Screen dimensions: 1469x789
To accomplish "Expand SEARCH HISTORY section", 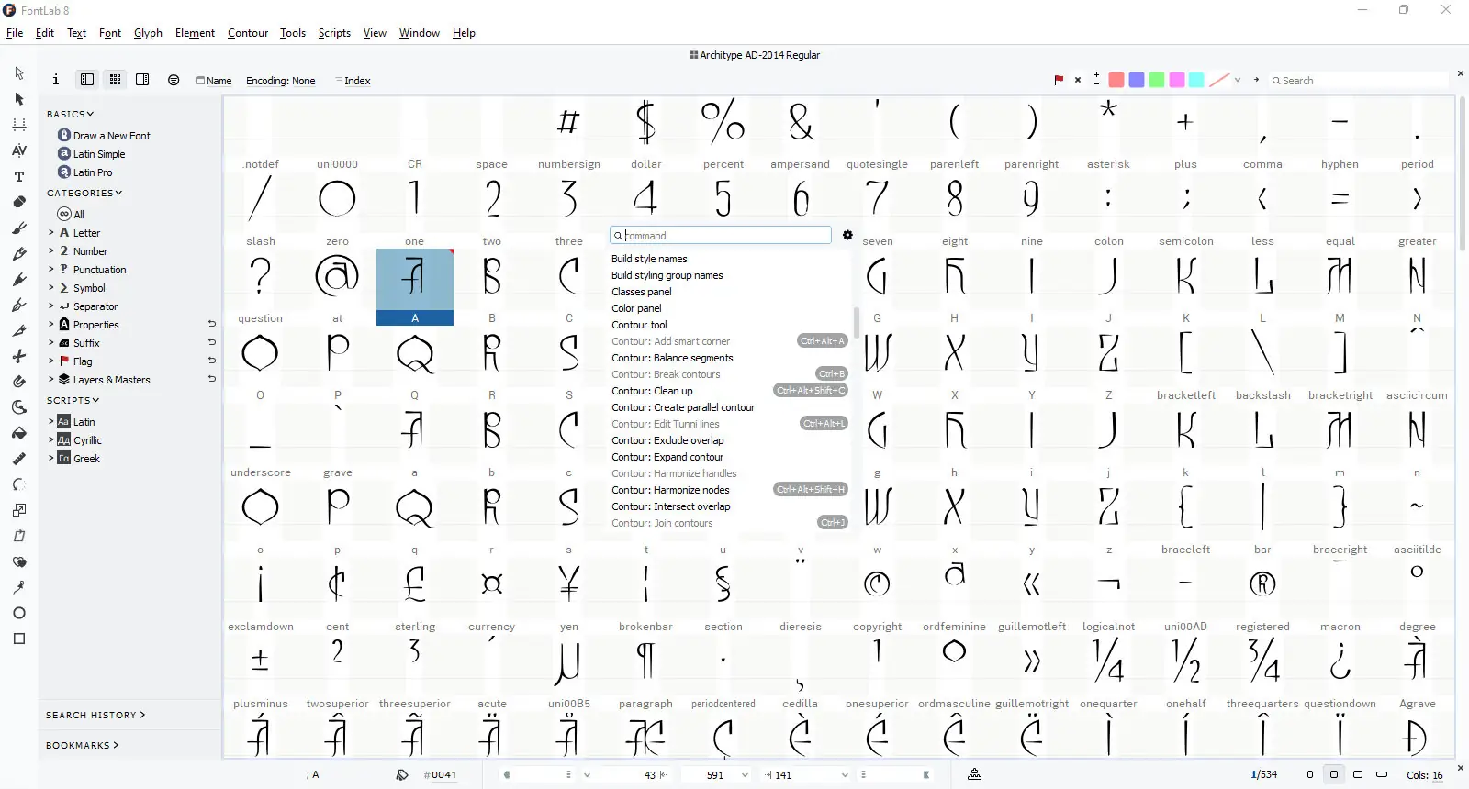I will (95, 715).
